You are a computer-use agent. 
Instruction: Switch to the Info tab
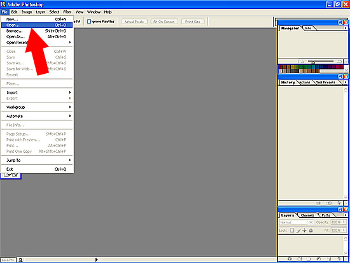pos(308,28)
